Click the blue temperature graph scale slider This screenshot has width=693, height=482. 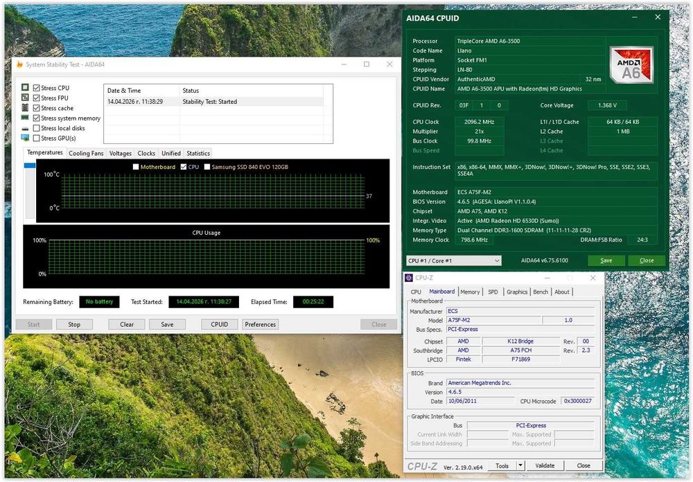click(30, 166)
